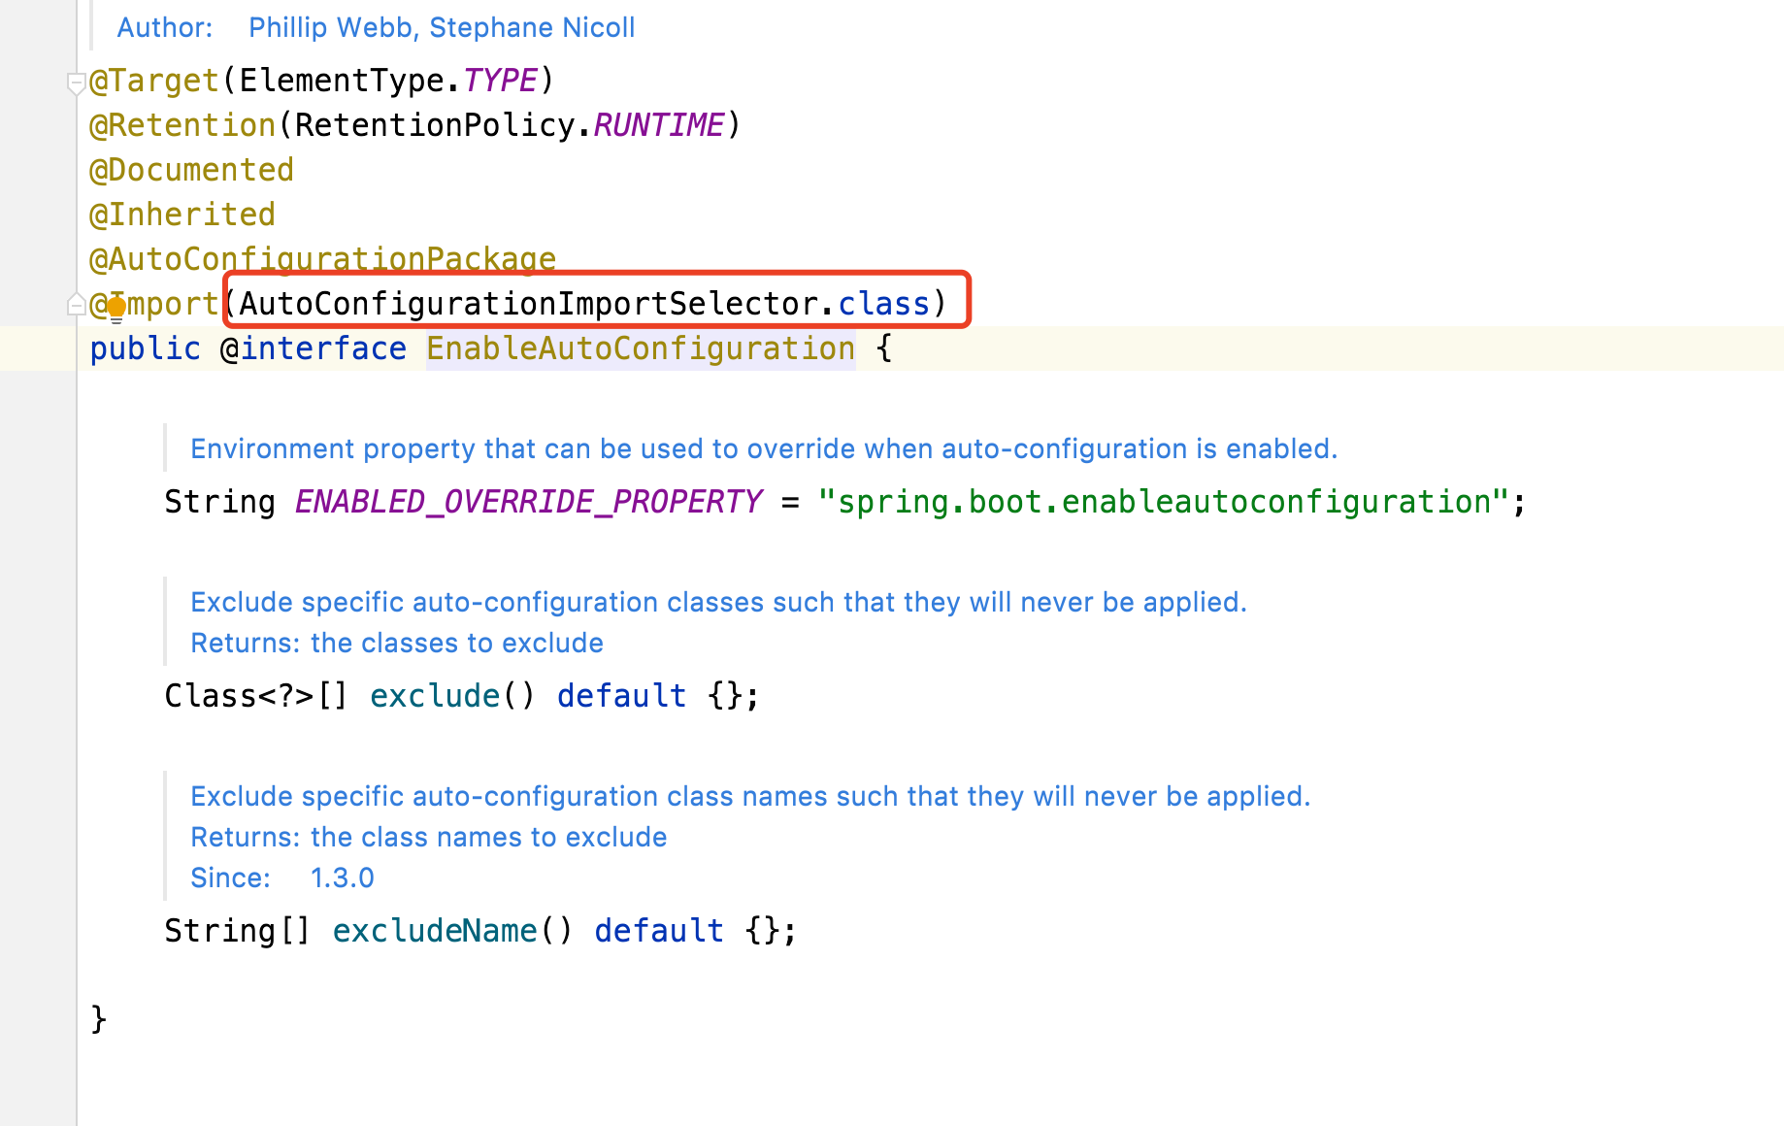The height and width of the screenshot is (1126, 1784).
Task: Click the String[] return type of excludeName
Action: [x=238, y=931]
